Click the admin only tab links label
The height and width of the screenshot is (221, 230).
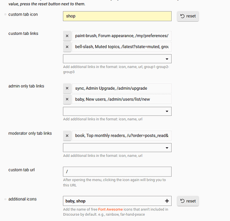pyautogui.click(x=26, y=86)
